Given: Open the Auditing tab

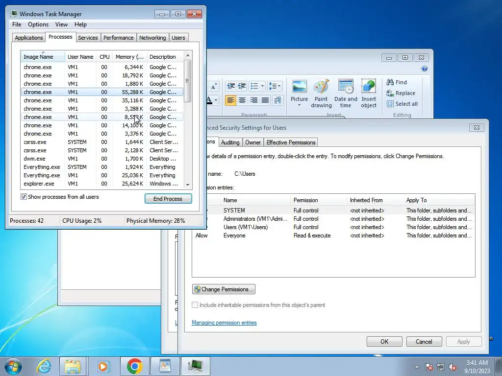Looking at the screenshot, I should tap(230, 142).
